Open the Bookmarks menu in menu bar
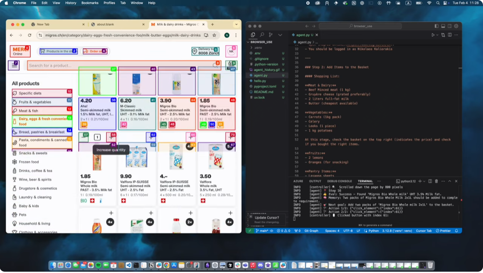483x273 pixels. point(90,3)
